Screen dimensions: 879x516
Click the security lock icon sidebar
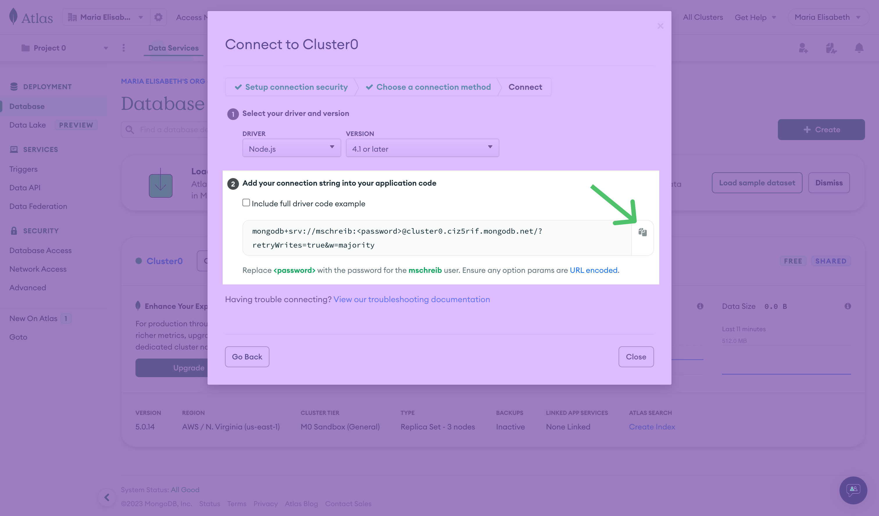[13, 231]
